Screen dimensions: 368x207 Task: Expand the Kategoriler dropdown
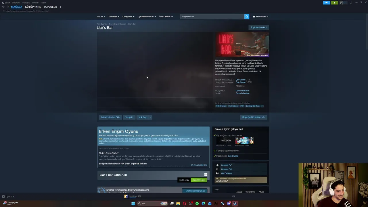[128, 17]
